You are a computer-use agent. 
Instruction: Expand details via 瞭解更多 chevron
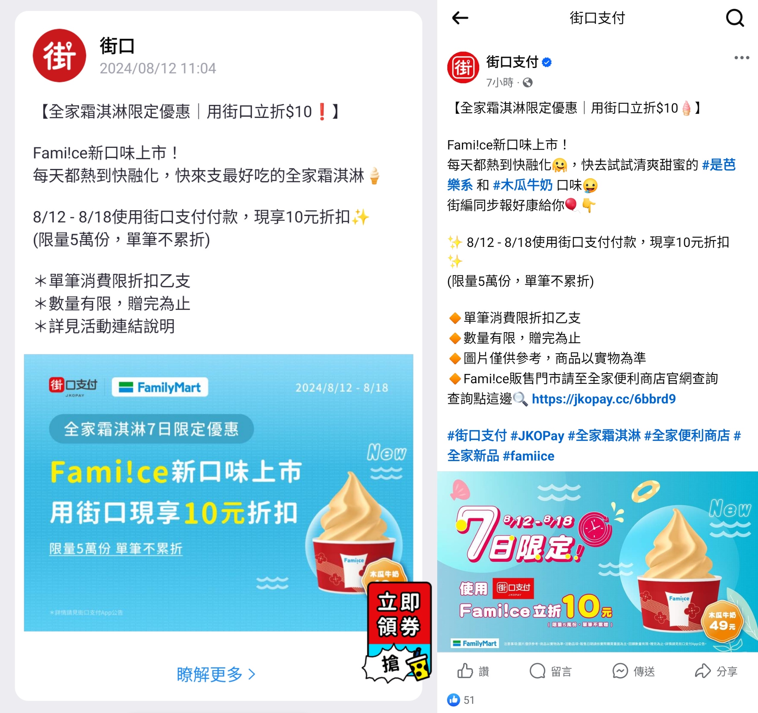(x=216, y=674)
